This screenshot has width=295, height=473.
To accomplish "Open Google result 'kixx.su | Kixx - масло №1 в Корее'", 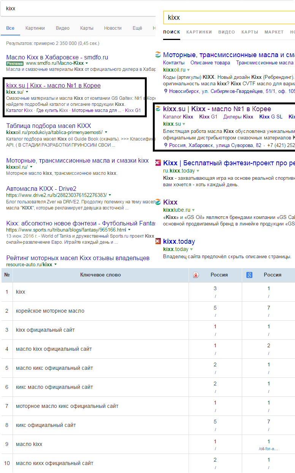I will coord(54,85).
